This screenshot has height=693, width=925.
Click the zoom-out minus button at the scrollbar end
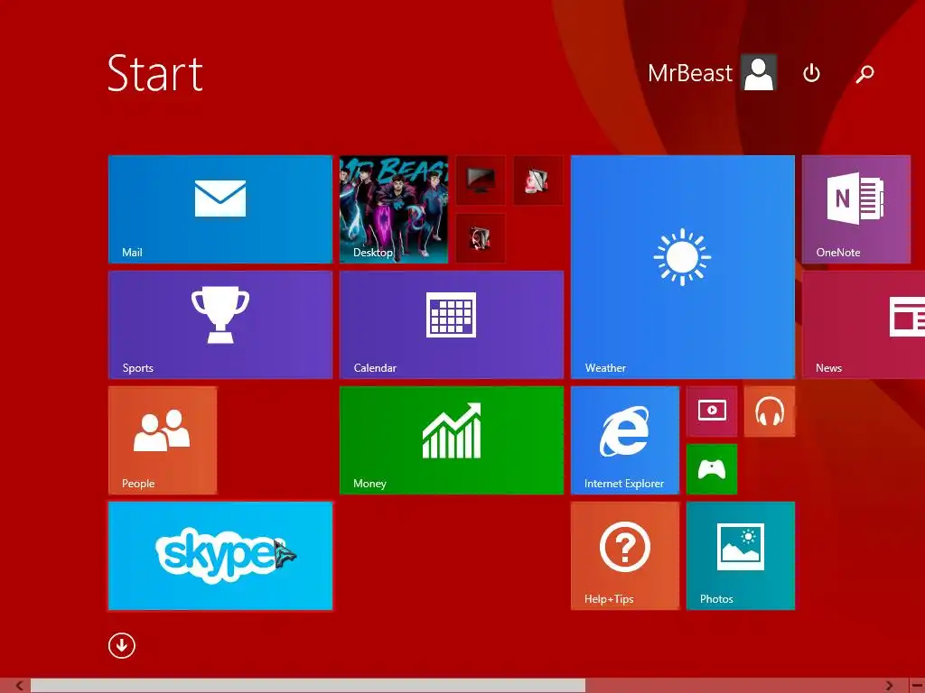tap(917, 686)
